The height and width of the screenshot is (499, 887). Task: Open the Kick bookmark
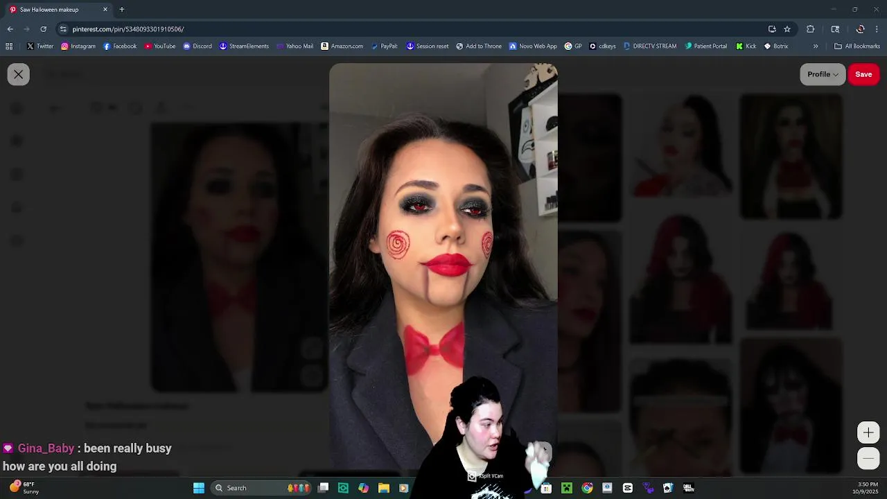[x=746, y=46]
